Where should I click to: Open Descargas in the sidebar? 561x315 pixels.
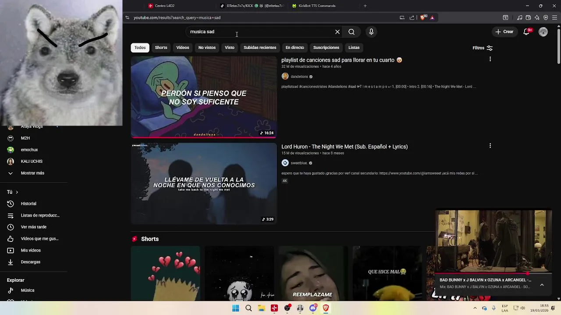(31, 262)
